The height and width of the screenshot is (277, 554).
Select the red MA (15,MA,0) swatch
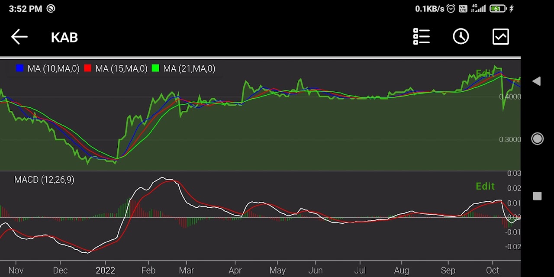[x=87, y=68]
